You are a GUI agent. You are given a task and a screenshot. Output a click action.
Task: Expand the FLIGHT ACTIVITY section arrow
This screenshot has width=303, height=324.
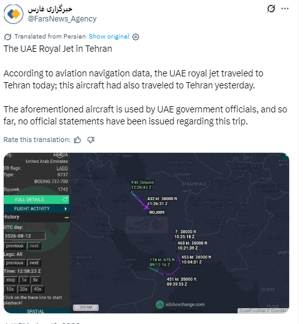[66, 208]
